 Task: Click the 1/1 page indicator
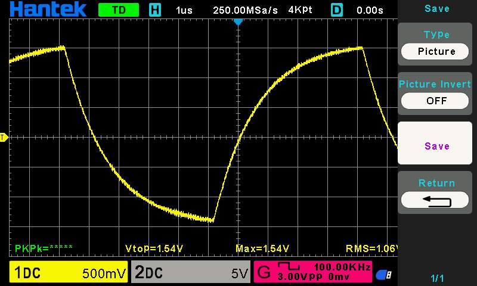tap(437, 278)
